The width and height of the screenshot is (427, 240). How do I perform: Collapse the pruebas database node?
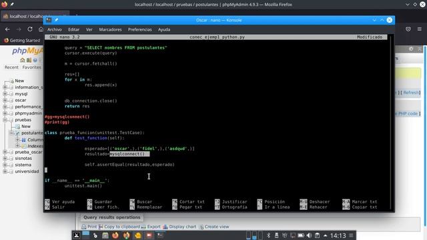click(5, 120)
